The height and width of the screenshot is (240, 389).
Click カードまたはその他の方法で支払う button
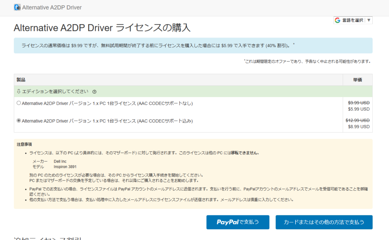click(x=324, y=222)
